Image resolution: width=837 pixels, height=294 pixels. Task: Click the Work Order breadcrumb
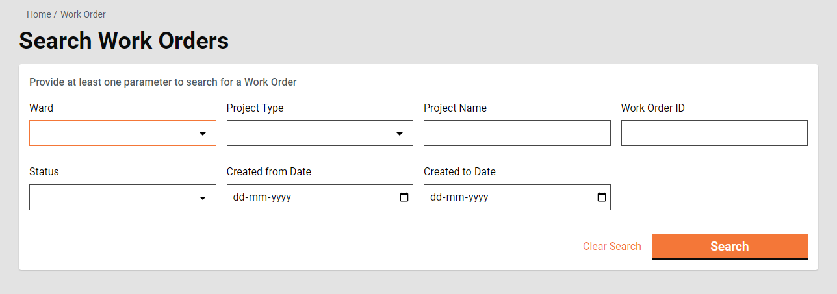click(x=83, y=14)
